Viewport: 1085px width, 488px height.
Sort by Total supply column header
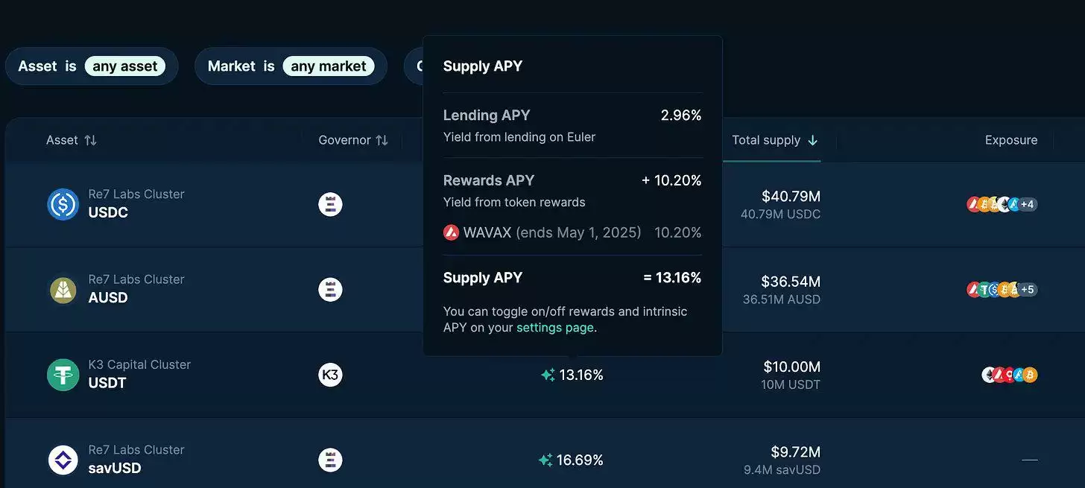[774, 140]
